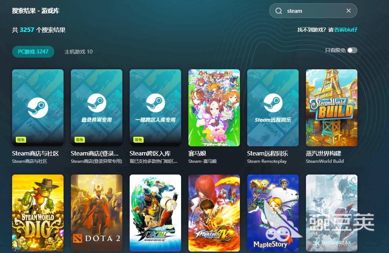Open the DOTA 2 game cover
The height and width of the screenshot is (253, 389).
[x=97, y=213]
